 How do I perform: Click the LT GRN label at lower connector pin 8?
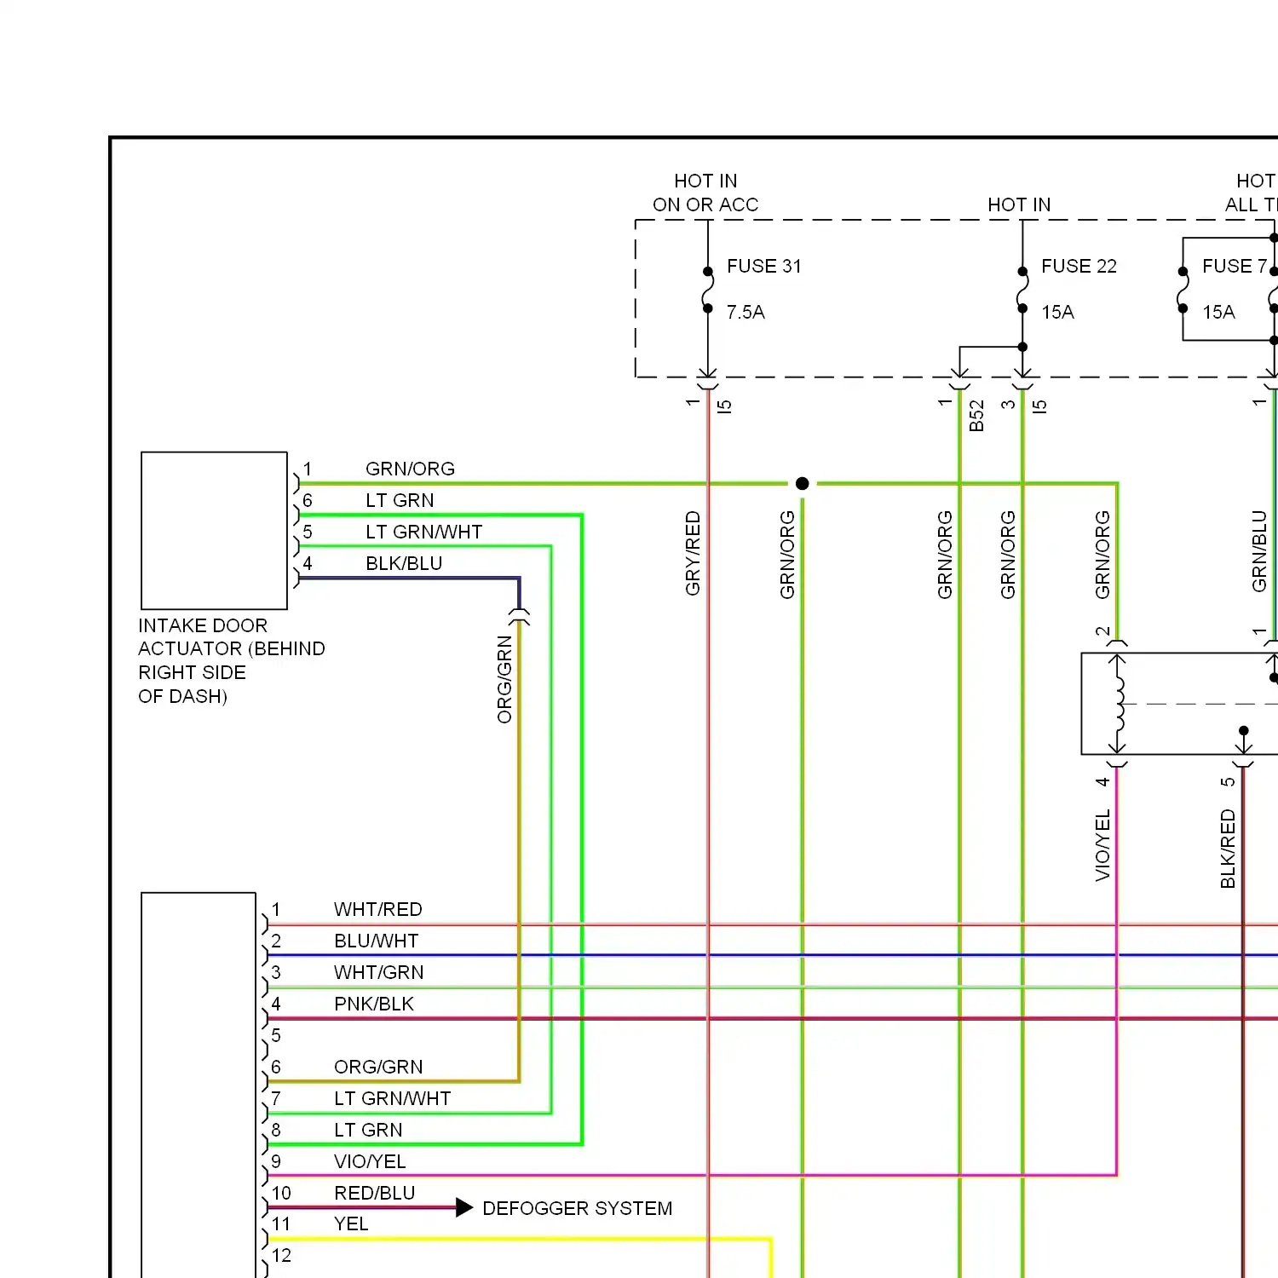coord(368,1130)
